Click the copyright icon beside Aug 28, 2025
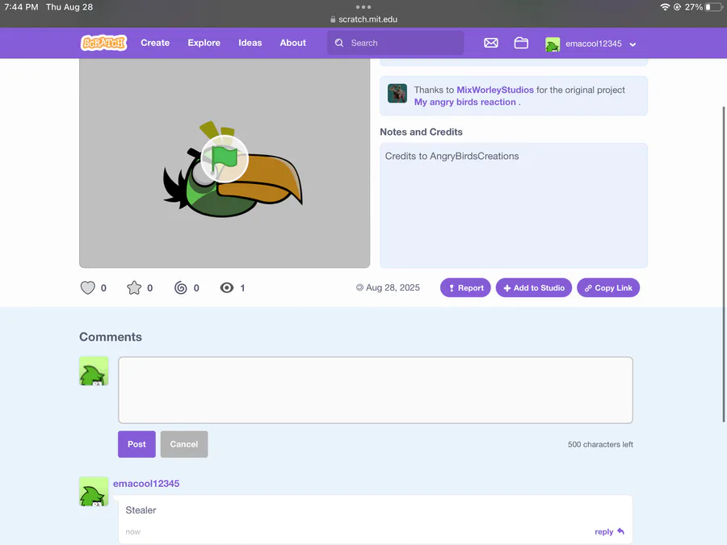 359,287
